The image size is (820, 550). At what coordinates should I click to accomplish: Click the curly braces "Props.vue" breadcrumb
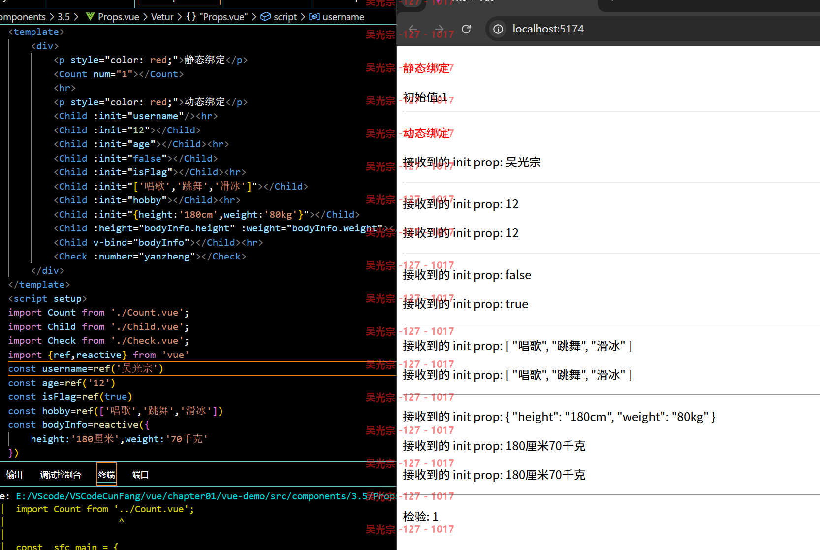(217, 17)
